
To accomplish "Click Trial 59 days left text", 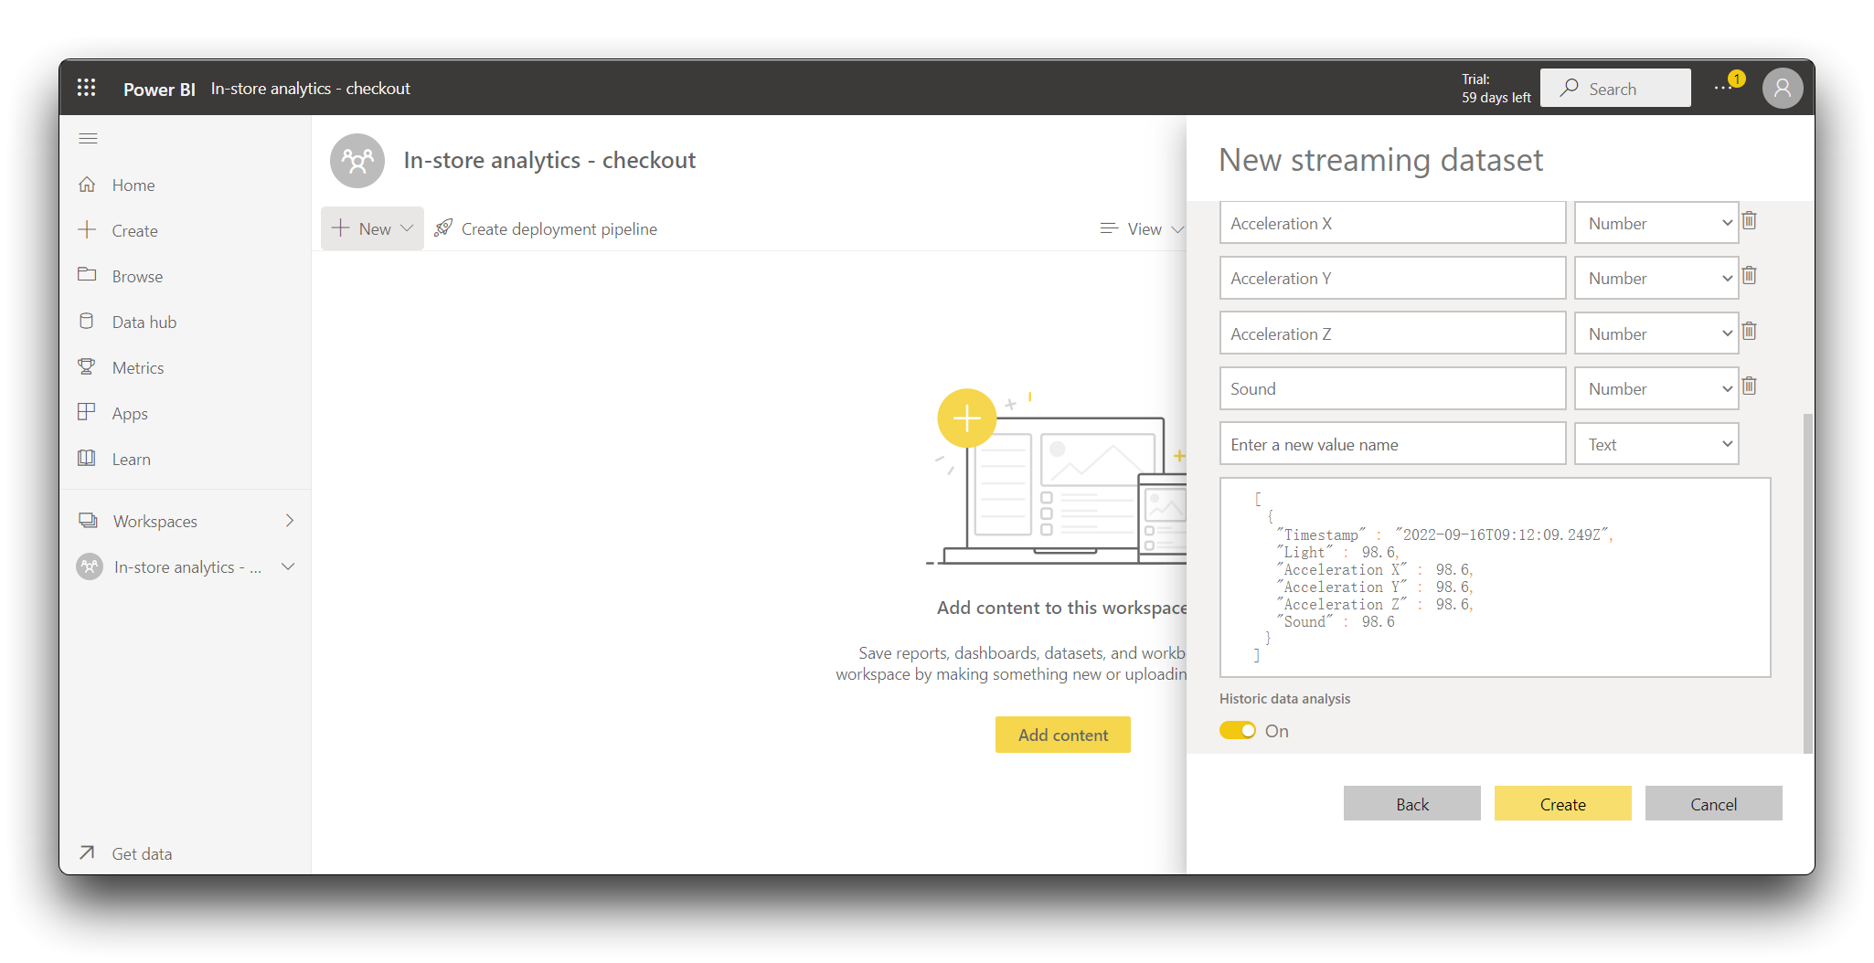I will click(x=1496, y=88).
